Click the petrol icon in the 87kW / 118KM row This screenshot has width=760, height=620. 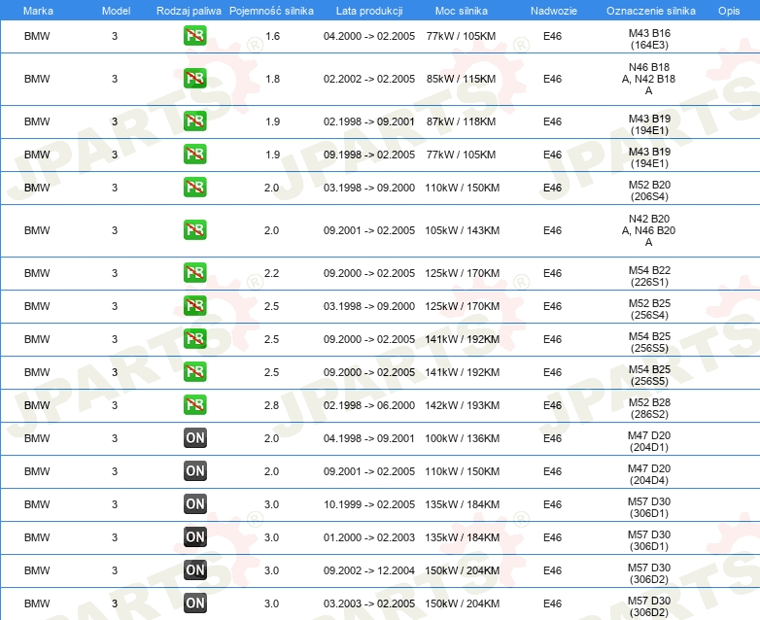194,121
